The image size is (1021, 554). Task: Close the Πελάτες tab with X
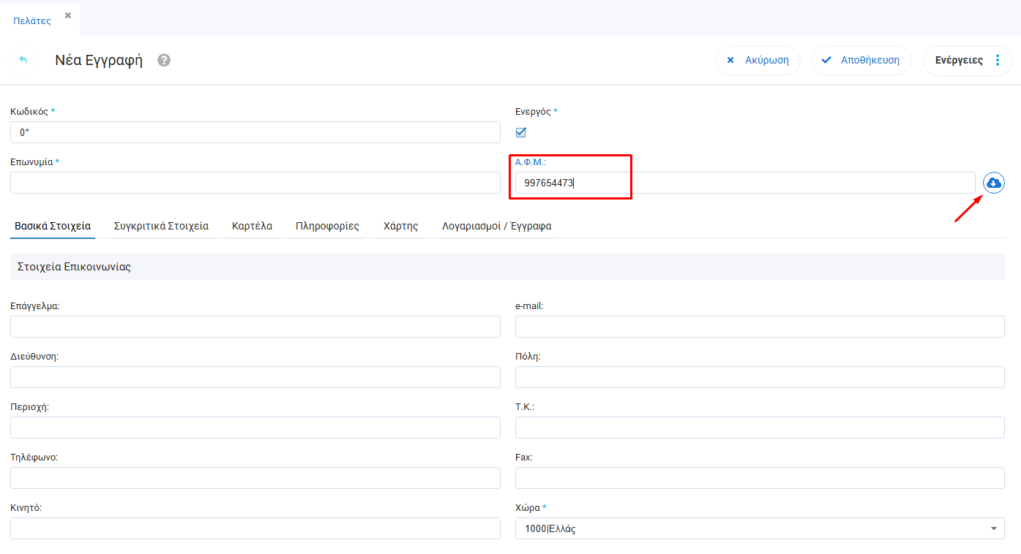[68, 15]
